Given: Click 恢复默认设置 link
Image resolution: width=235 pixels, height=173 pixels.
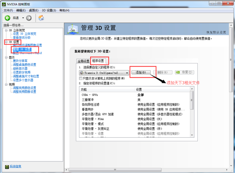Looking at the screenshot, I should [216, 32].
